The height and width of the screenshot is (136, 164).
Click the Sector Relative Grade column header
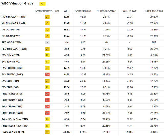point(47,11)
